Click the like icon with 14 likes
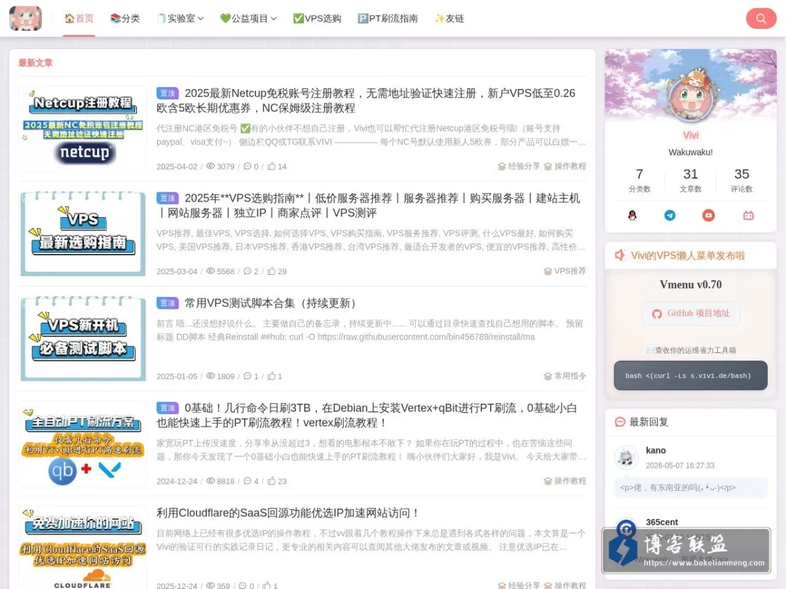 coord(271,166)
